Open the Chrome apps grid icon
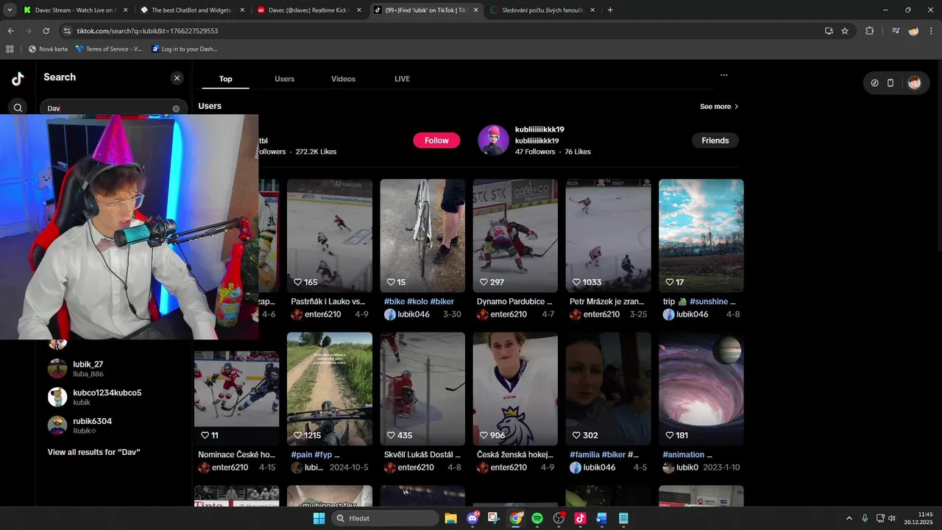The image size is (942, 530). click(10, 49)
